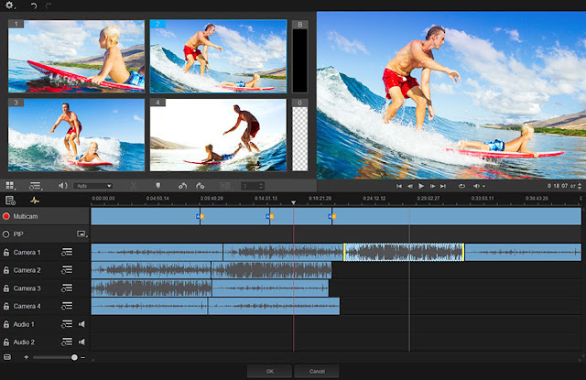Click the scissors split clip tool

click(133, 186)
